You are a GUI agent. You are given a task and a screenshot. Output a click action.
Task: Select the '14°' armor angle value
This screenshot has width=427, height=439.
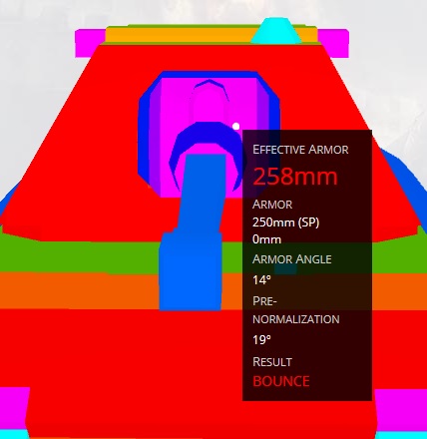(x=261, y=280)
